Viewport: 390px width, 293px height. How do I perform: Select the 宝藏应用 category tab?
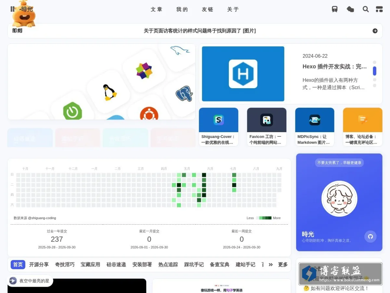click(90, 265)
